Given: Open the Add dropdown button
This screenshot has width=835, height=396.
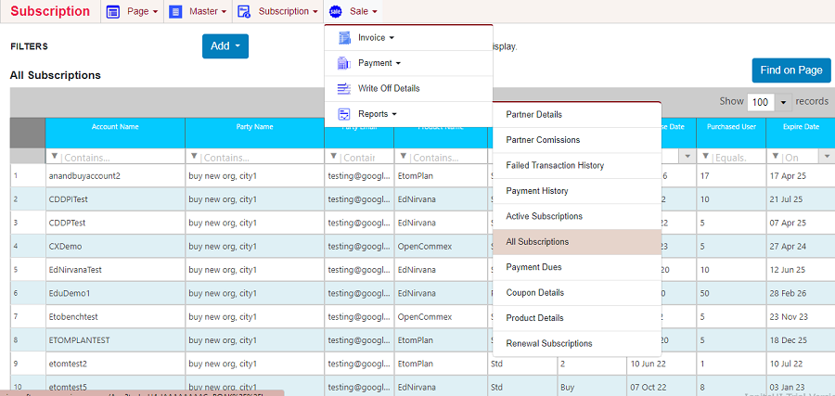Looking at the screenshot, I should (x=225, y=46).
